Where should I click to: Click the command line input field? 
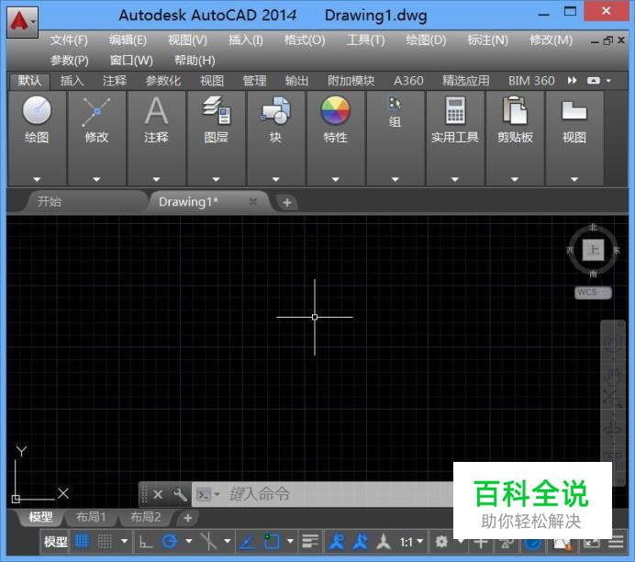click(x=340, y=494)
